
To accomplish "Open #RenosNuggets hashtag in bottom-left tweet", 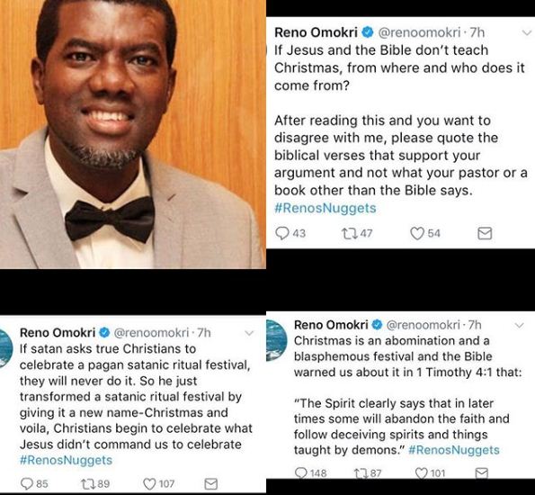I will (66, 460).
